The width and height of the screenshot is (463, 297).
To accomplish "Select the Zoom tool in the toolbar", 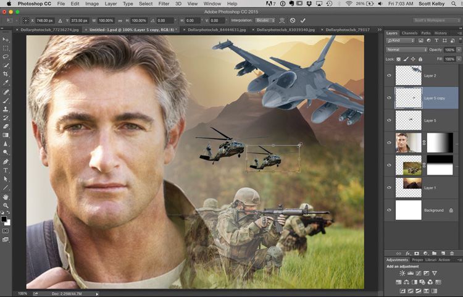I will [x=6, y=206].
